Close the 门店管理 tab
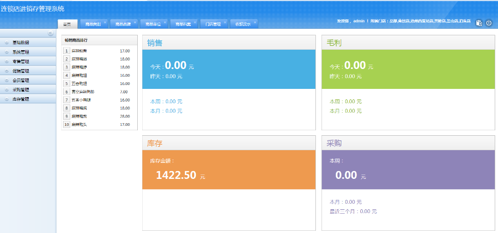Image resolution: width=498 pixels, height=233 pixels. [225, 22]
